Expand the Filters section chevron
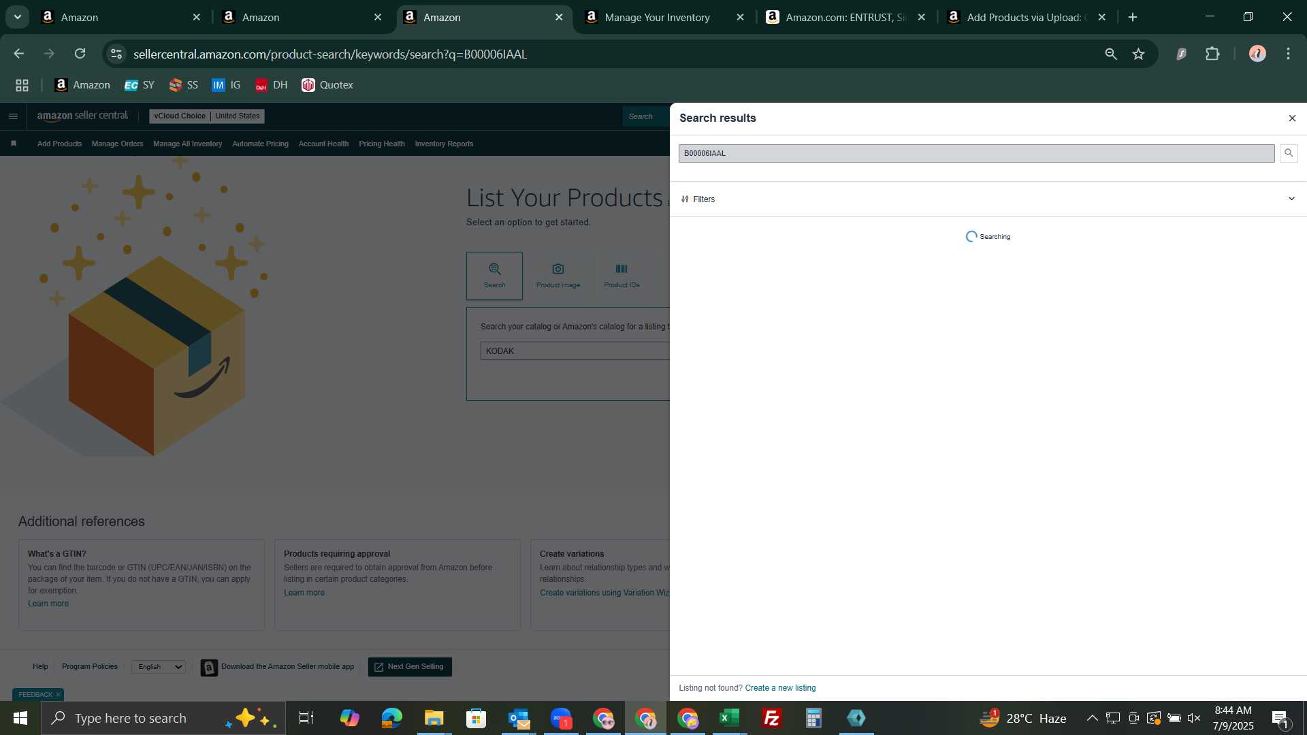The width and height of the screenshot is (1307, 735). pos(1291,199)
